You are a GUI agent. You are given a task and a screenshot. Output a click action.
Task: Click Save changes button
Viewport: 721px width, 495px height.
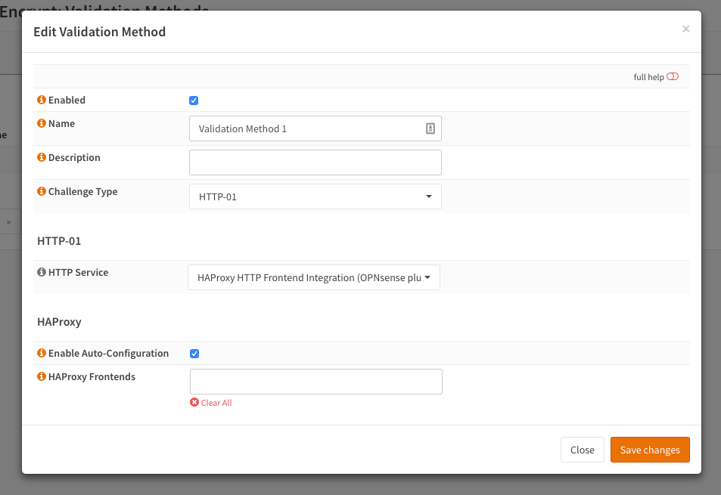[649, 450]
